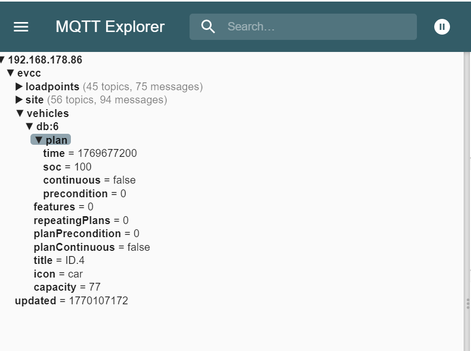Collapse the evcc topic
Viewport: 471px width, 351px height.
[x=11, y=73]
